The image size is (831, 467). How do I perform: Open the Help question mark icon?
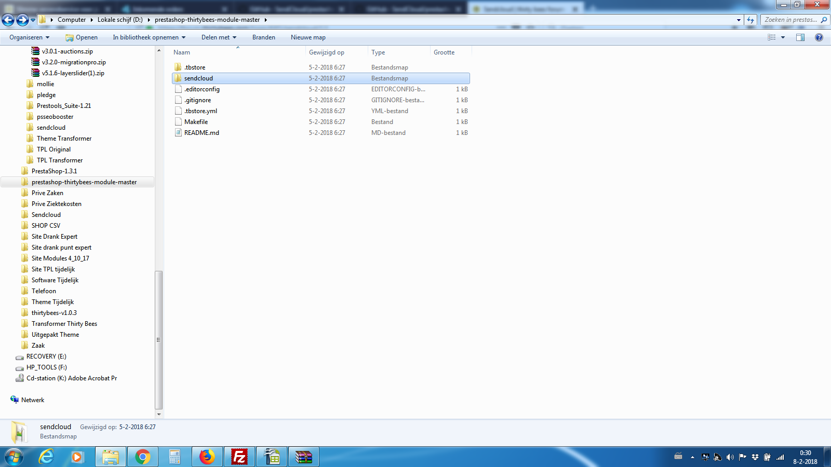click(819, 37)
